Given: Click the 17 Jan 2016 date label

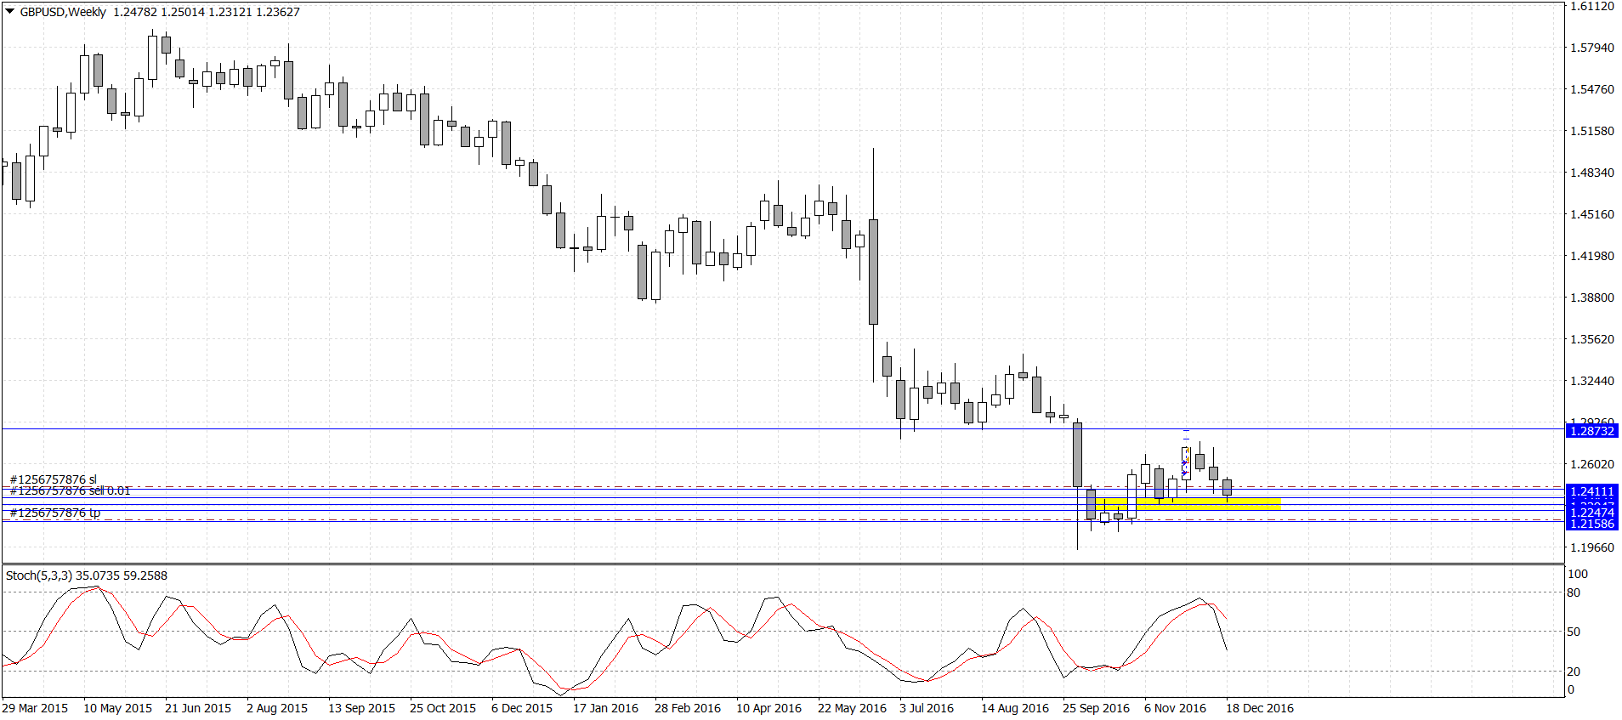Looking at the screenshot, I should click(x=605, y=708).
